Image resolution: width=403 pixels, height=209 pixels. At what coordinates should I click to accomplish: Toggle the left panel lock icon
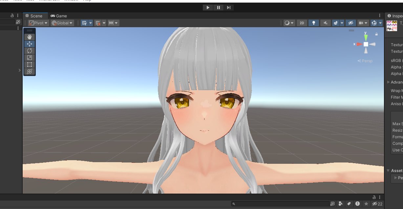pos(12,15)
